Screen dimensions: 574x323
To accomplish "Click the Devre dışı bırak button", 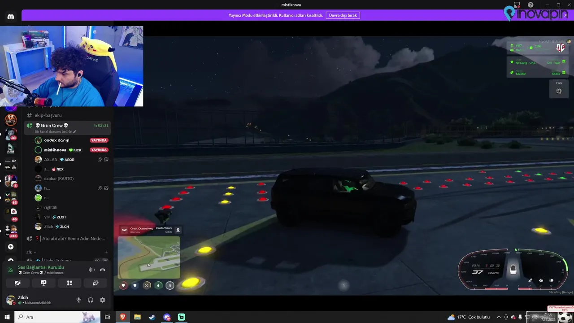I will coord(343,15).
